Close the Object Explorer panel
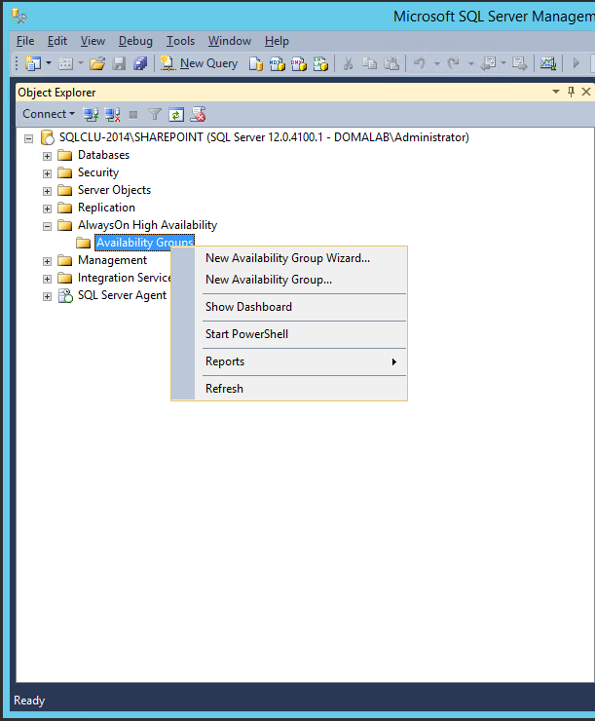Image resolution: width=595 pixels, height=721 pixels. pos(586,92)
